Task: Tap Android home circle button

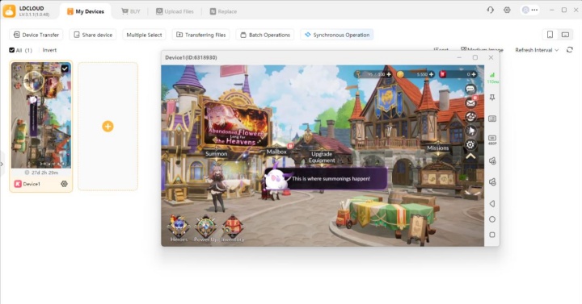Action: [492, 219]
